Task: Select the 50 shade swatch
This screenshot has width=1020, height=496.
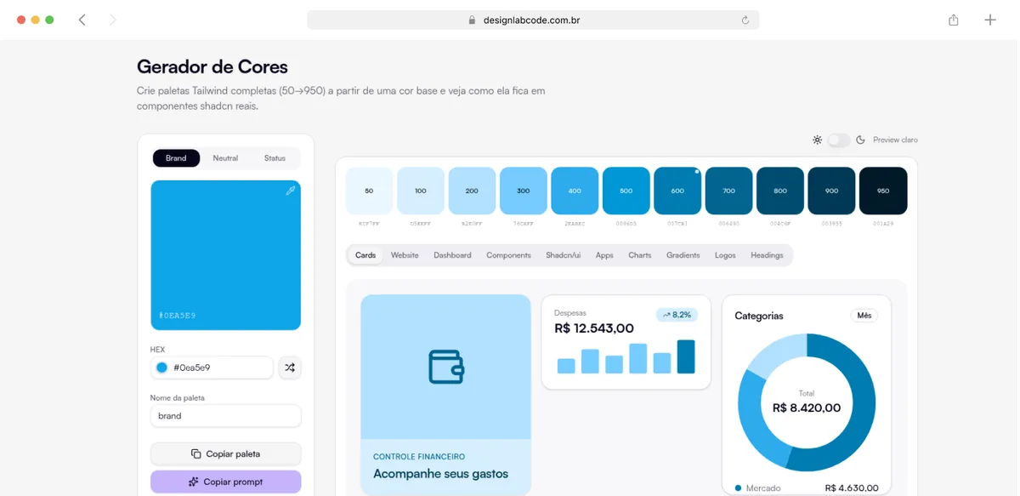Action: point(369,191)
